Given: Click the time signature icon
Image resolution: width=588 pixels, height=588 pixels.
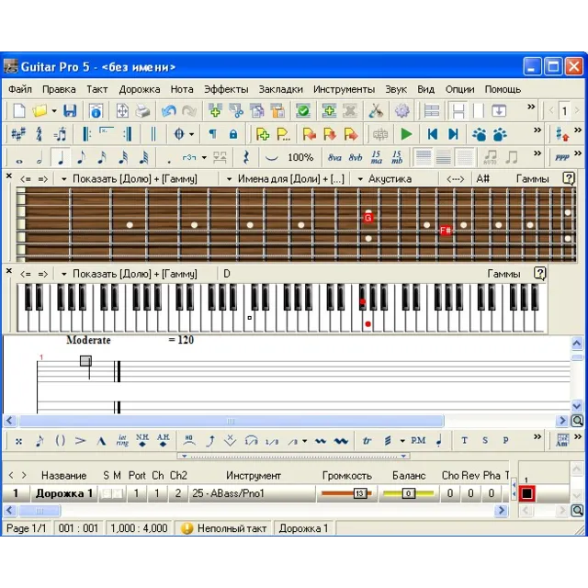Looking at the screenshot, I should pyautogui.click(x=39, y=134).
